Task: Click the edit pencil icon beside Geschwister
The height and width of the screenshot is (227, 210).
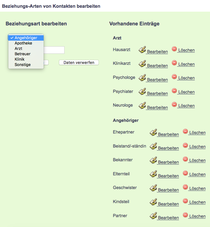Action: coord(153,188)
